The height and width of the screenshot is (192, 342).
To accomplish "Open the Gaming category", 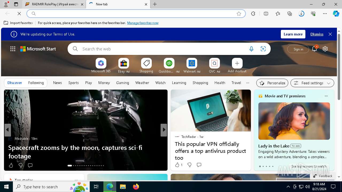I will [x=123, y=83].
